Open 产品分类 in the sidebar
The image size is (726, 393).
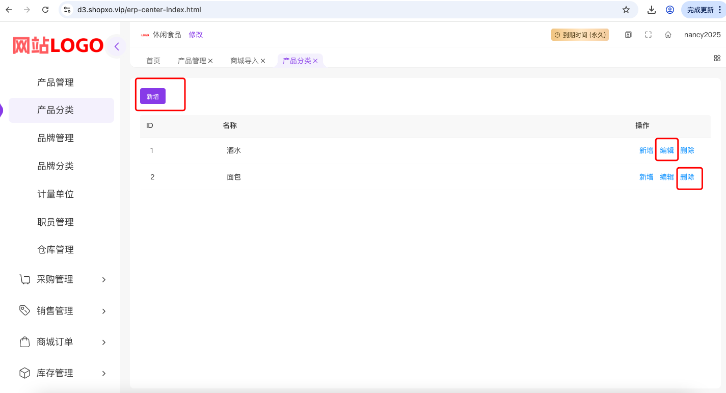click(x=61, y=110)
